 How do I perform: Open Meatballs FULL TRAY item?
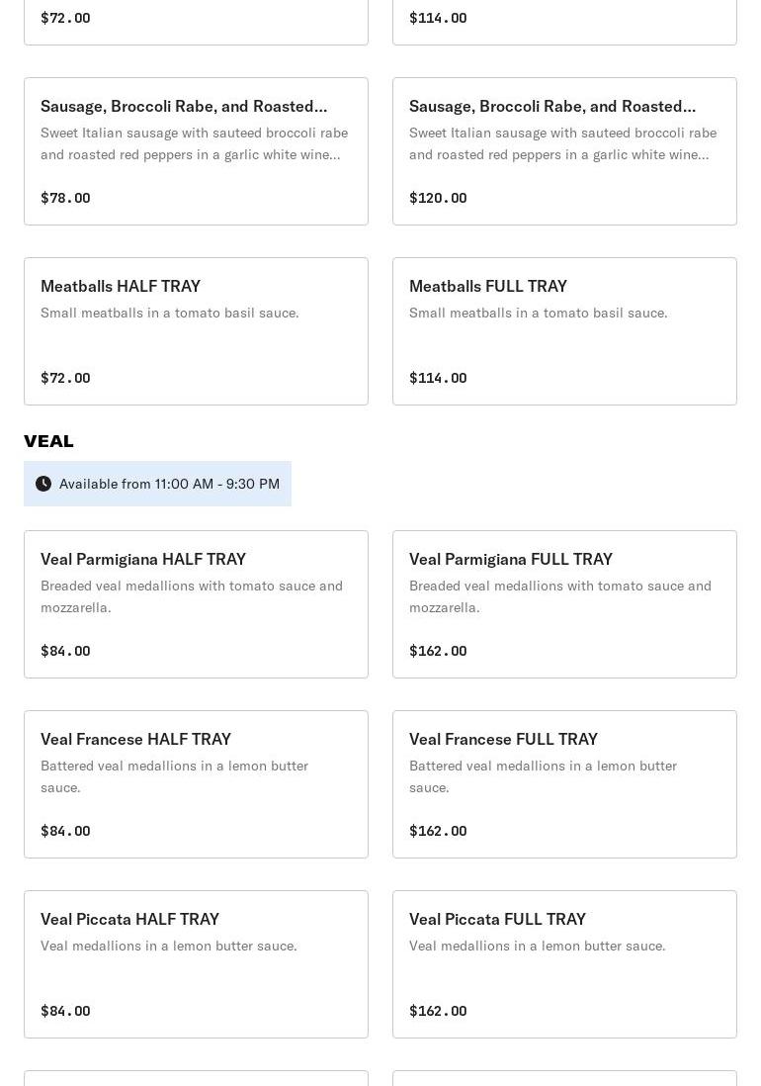564,330
